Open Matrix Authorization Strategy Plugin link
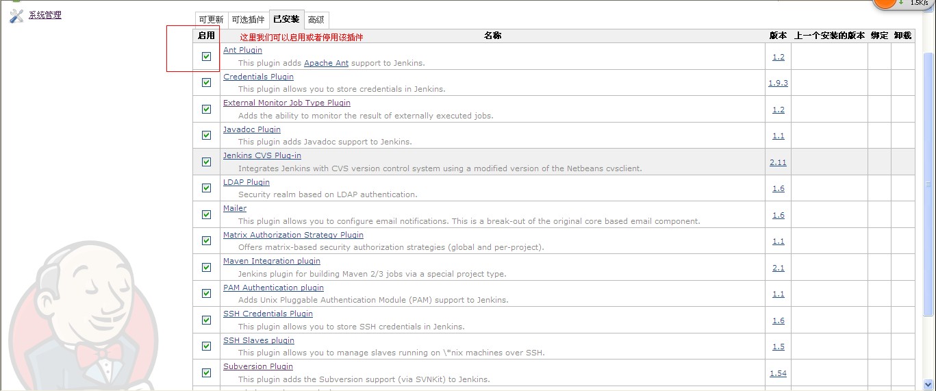936x391 pixels. tap(293, 235)
